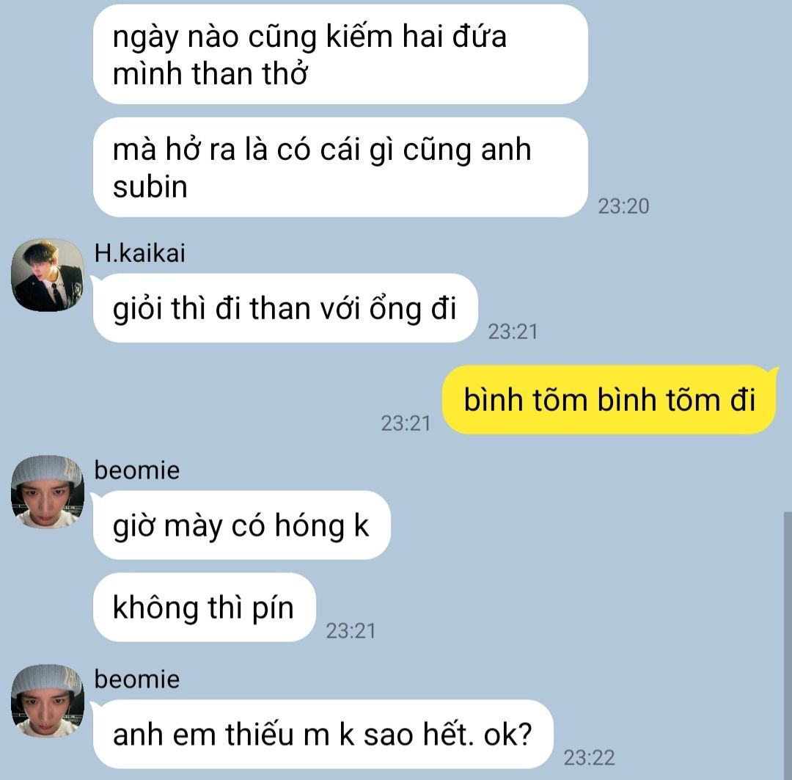This screenshot has width=792, height=780.
Task: Tap the 'giờ mày có hóng k' bubble
Action: 242,525
